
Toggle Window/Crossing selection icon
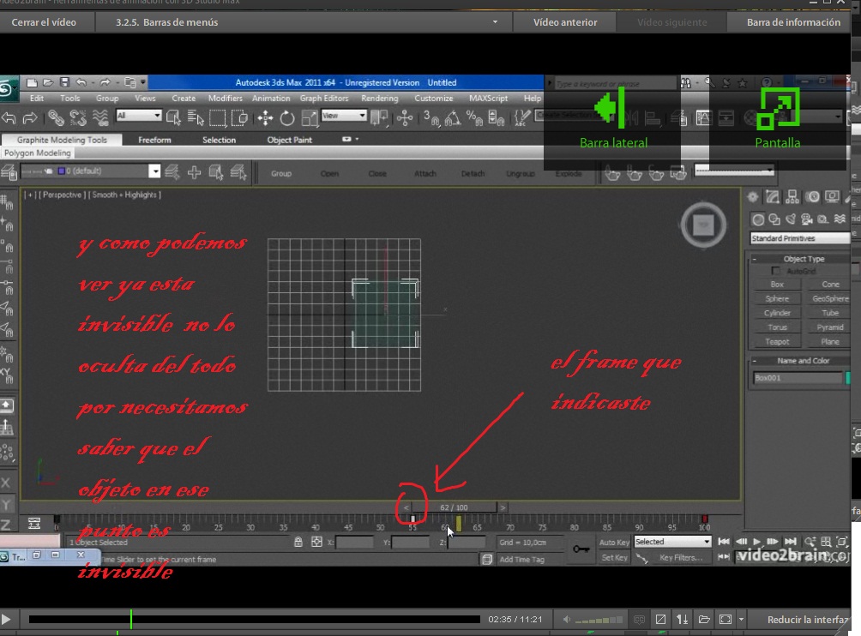tap(239, 117)
